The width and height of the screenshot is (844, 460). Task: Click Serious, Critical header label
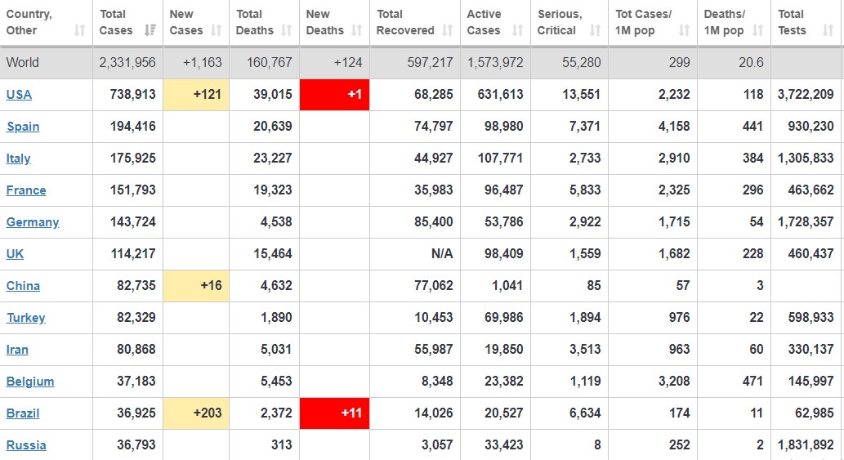(560, 22)
